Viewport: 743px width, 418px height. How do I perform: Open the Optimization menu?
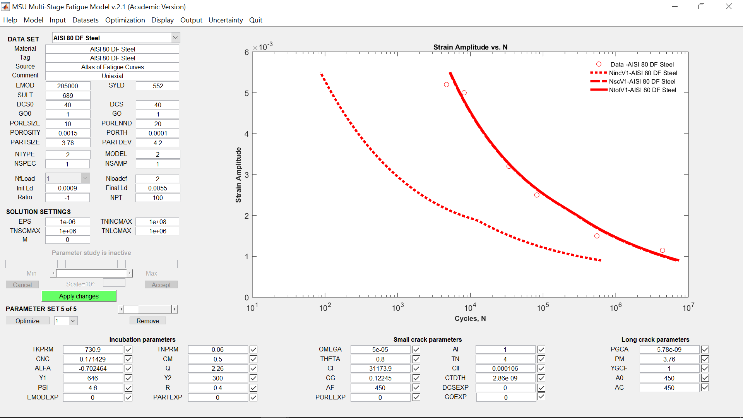[125, 20]
